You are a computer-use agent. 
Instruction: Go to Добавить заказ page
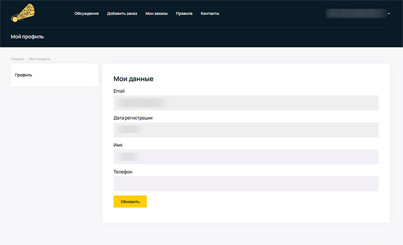(x=122, y=13)
